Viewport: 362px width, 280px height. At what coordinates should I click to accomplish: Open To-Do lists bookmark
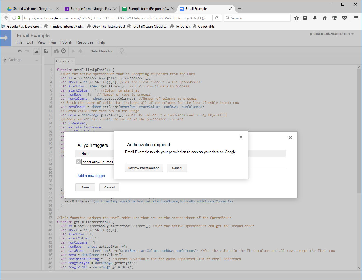[180, 27]
